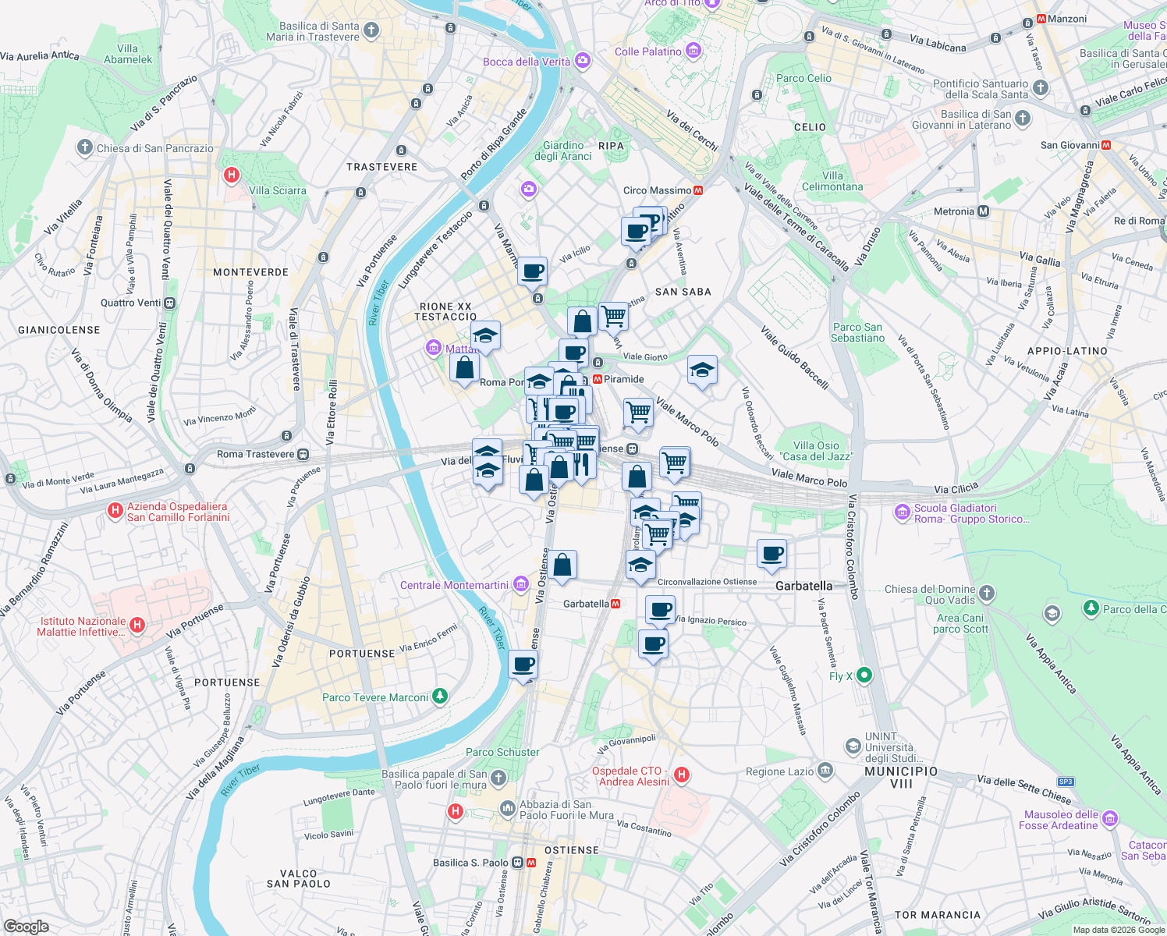
Task: Open the church marker for Chiesa del Domine Quo Vadis
Action: click(x=985, y=593)
